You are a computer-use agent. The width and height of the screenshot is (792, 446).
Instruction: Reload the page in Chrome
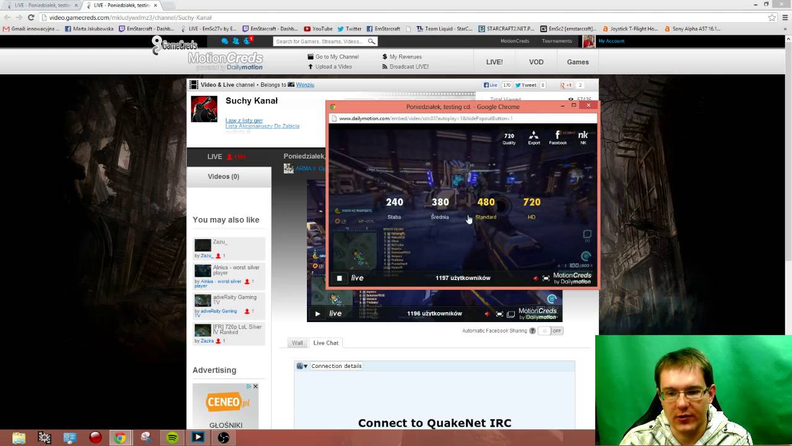[x=31, y=17]
